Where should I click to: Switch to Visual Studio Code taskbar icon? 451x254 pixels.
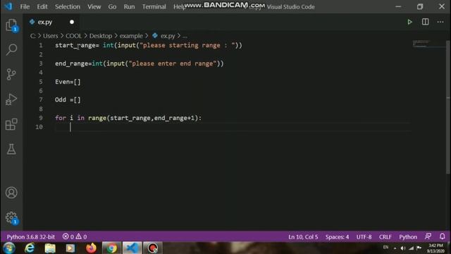pyautogui.click(x=132, y=248)
